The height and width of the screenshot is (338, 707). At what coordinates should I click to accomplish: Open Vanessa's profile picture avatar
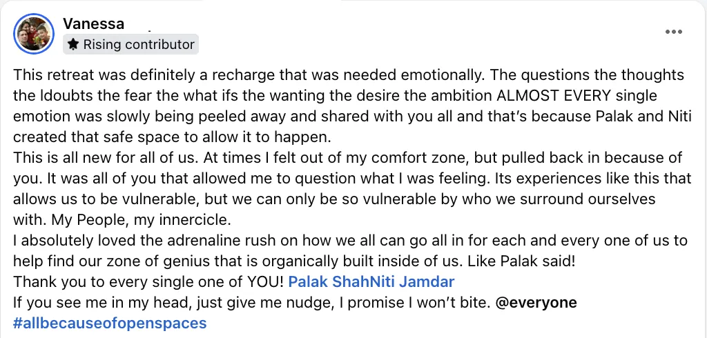[x=33, y=33]
